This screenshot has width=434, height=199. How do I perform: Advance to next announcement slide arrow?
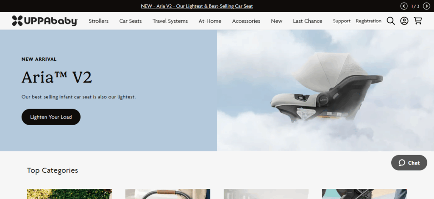coord(427,6)
